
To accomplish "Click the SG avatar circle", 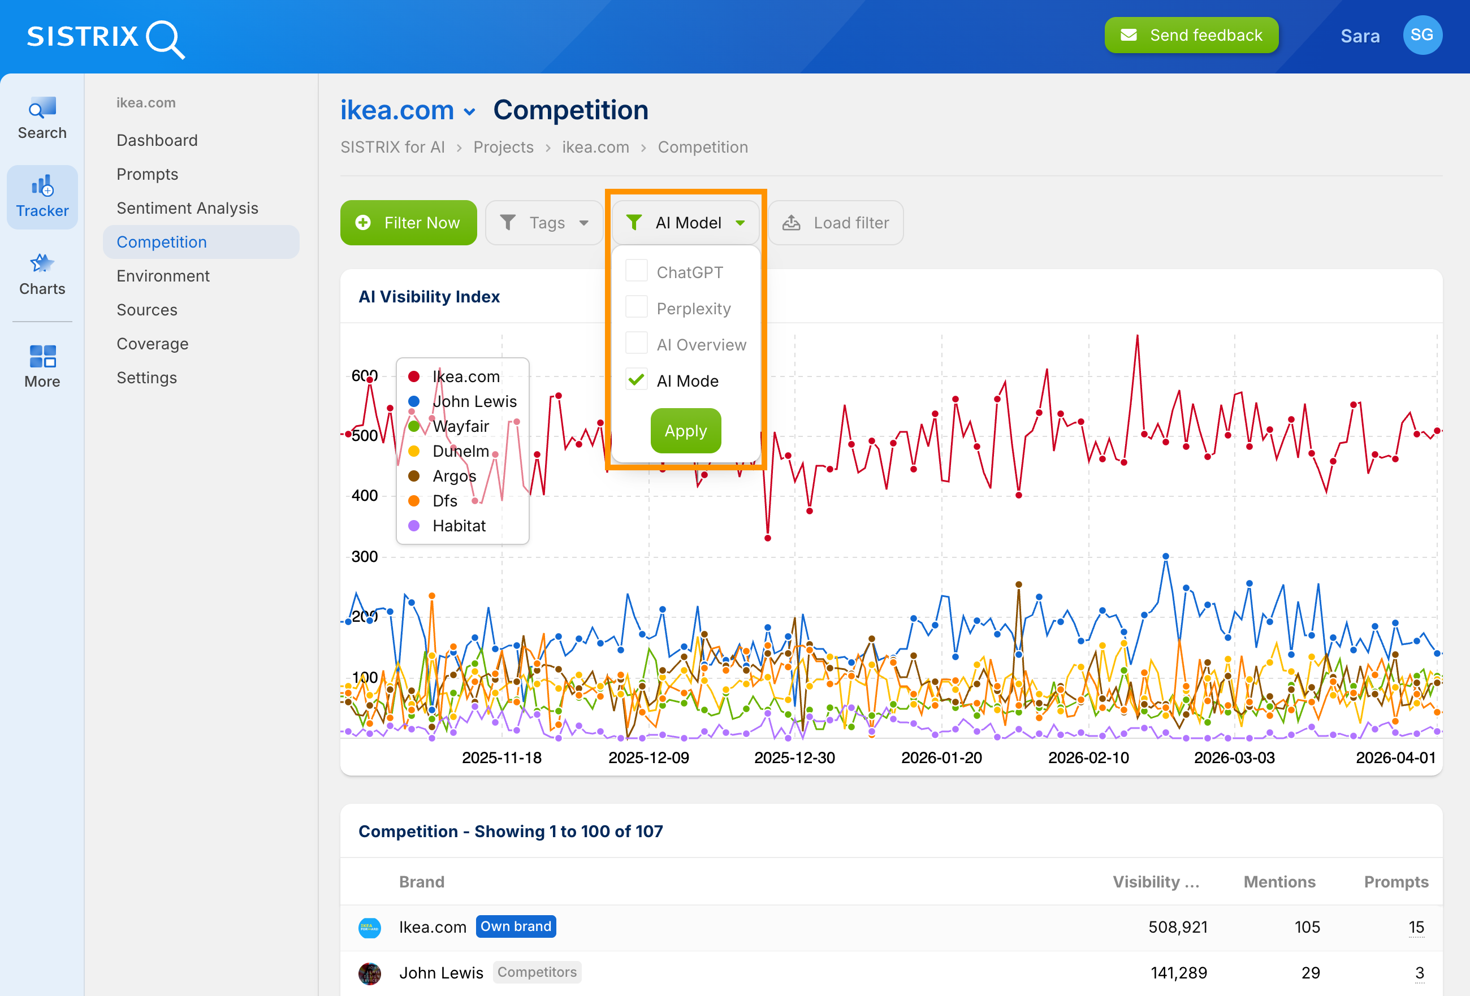I will pyautogui.click(x=1423, y=35).
